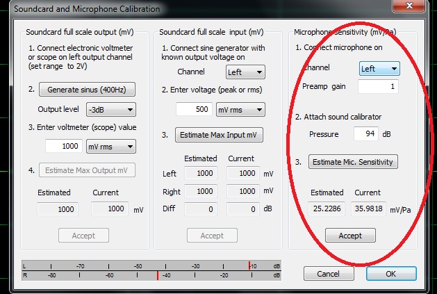This screenshot has width=437, height=294.
Task: Click output Current field showing 1000
Action: tap(110, 209)
